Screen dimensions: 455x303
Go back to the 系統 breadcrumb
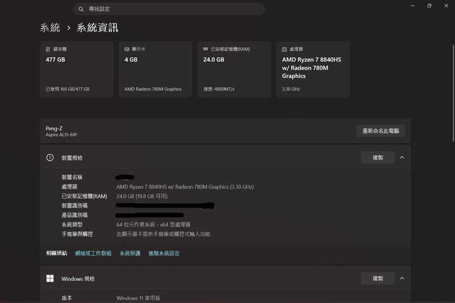pyautogui.click(x=50, y=28)
